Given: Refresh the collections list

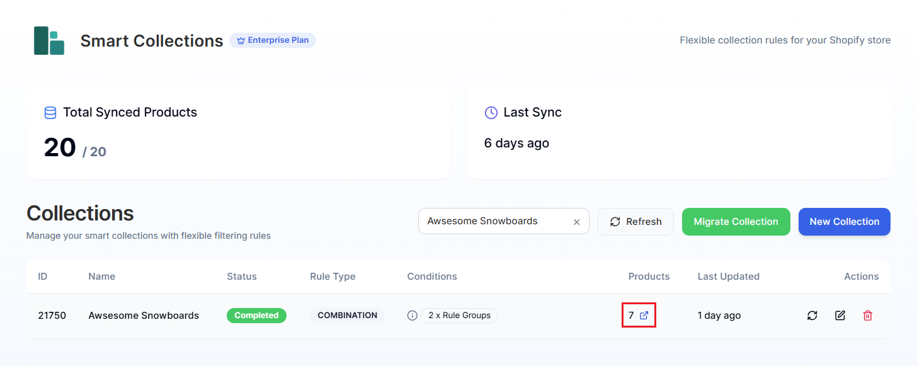Looking at the screenshot, I should pos(635,221).
